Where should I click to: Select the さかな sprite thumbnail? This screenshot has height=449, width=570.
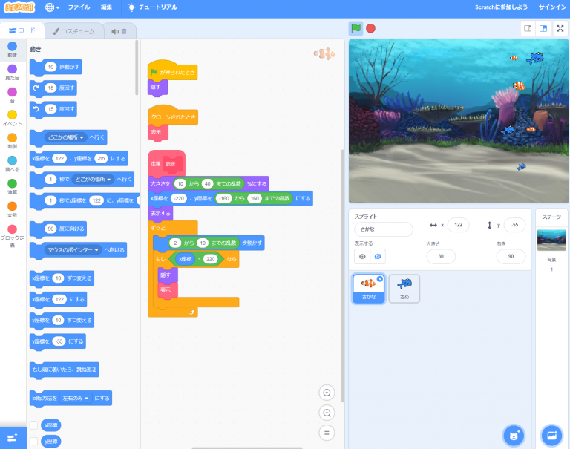368,289
